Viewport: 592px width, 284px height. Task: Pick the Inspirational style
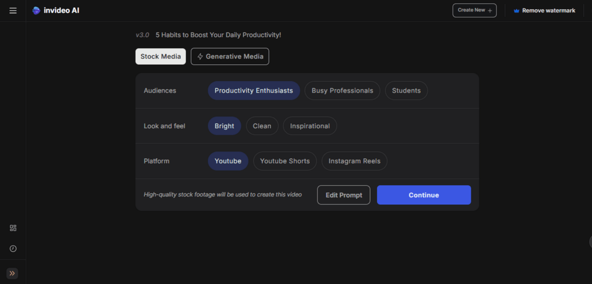(310, 126)
